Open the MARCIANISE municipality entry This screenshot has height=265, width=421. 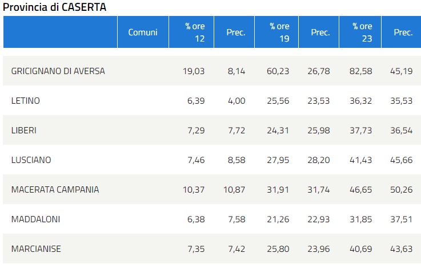click(36, 249)
